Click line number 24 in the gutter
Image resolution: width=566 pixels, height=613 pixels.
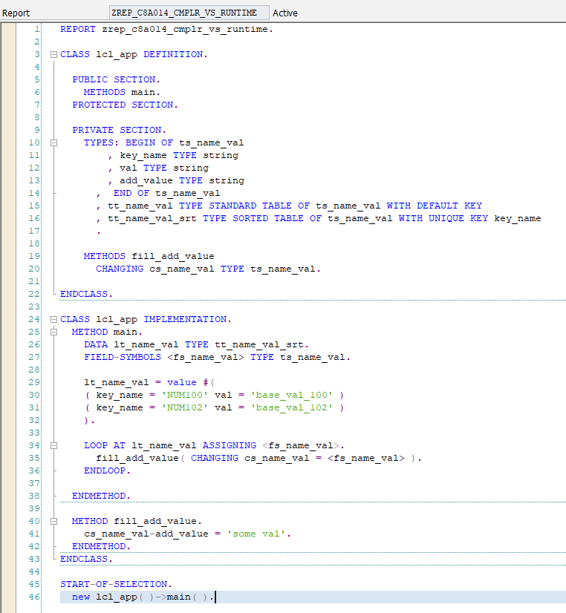coord(34,319)
